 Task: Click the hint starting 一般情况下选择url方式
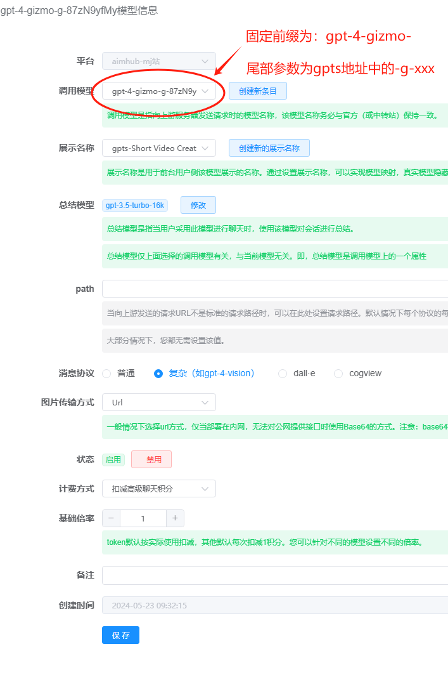point(278,427)
